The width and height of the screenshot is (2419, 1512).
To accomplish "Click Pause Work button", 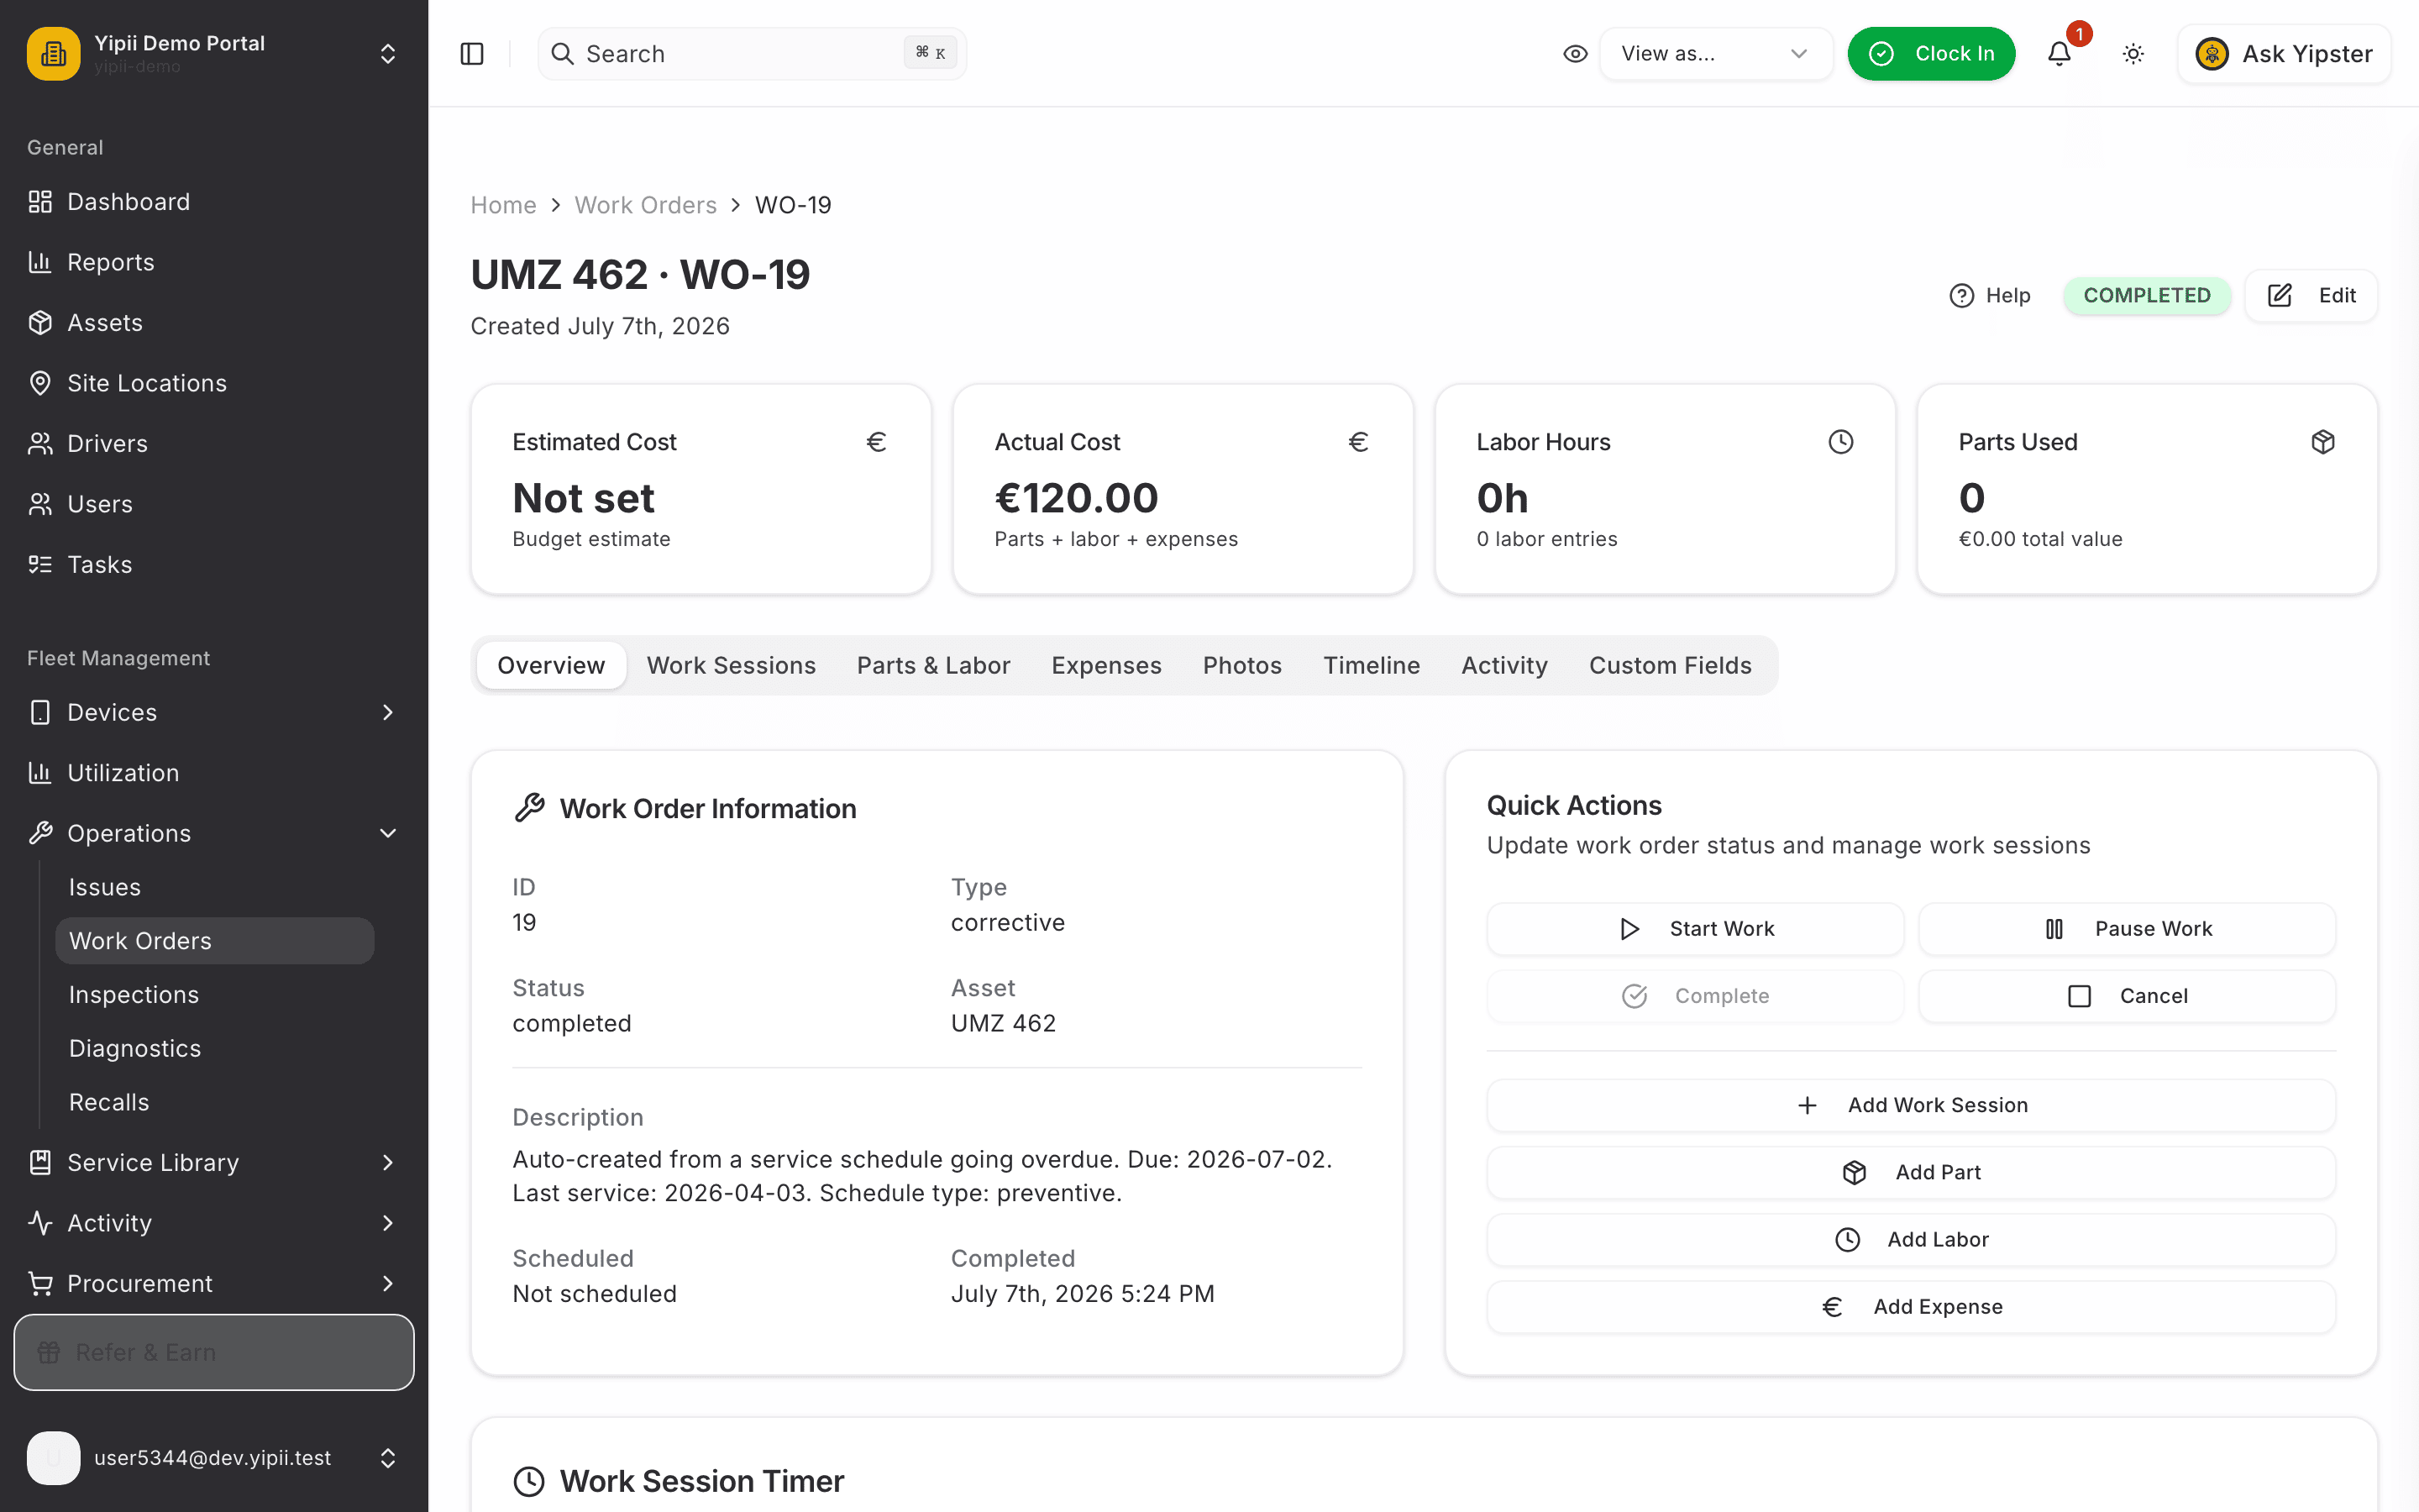I will tap(2127, 929).
